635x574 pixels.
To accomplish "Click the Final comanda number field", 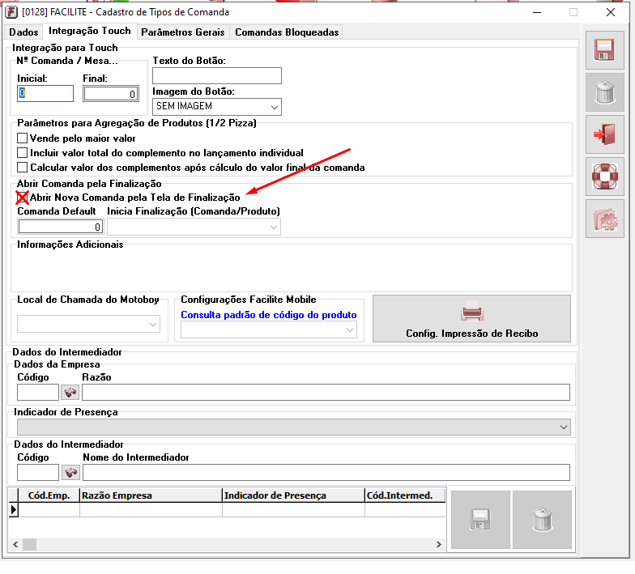I will point(111,94).
